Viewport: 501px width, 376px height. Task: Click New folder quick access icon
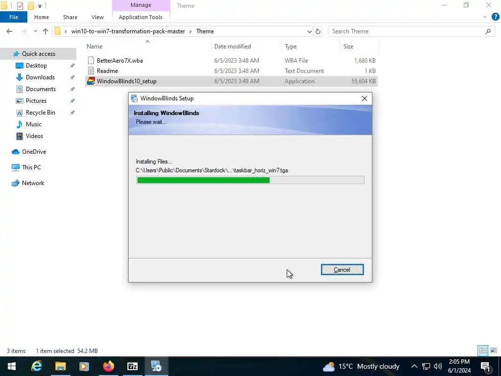click(31, 5)
